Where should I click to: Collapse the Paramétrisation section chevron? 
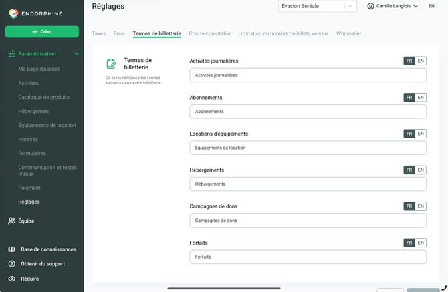point(77,53)
